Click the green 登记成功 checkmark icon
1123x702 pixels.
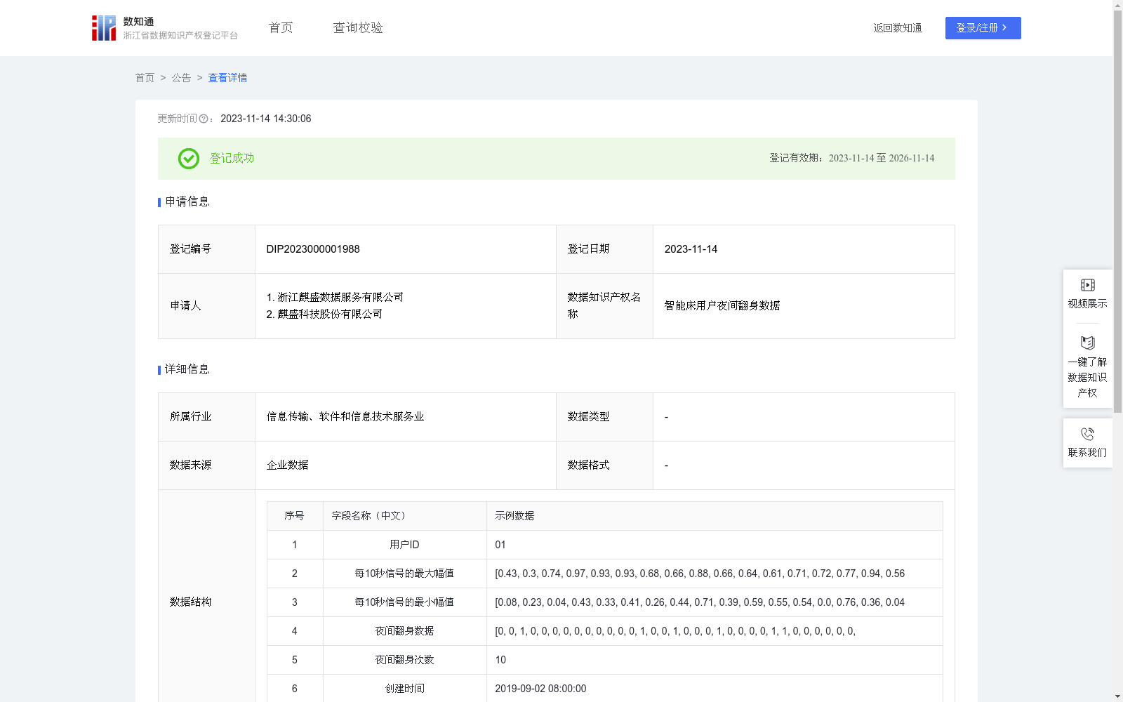point(188,159)
